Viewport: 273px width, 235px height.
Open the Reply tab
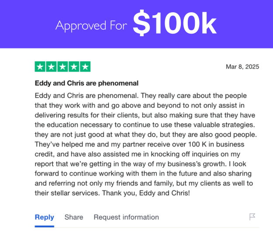tap(45, 217)
